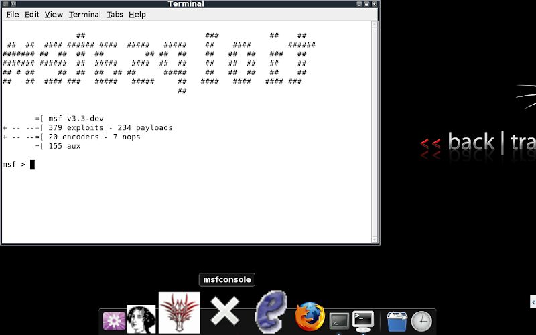
Task: Open the Terminal menu in menu bar
Action: tap(85, 15)
